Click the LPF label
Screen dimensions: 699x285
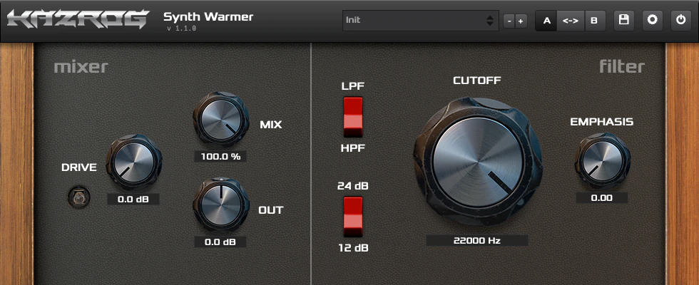[x=353, y=86]
